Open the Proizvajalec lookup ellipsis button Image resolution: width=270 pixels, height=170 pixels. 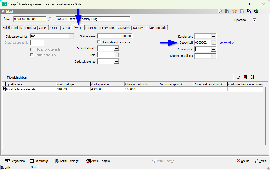214,49
